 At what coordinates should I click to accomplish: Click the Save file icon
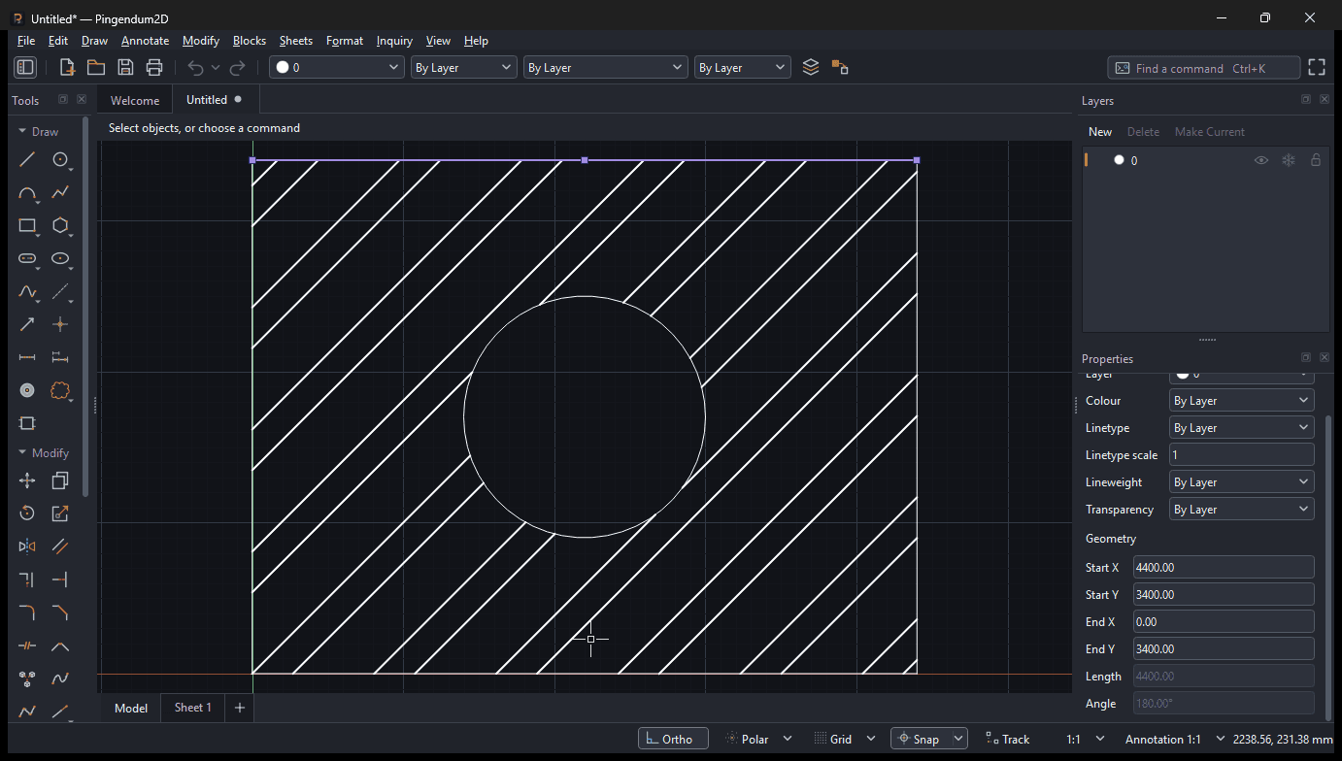click(125, 67)
